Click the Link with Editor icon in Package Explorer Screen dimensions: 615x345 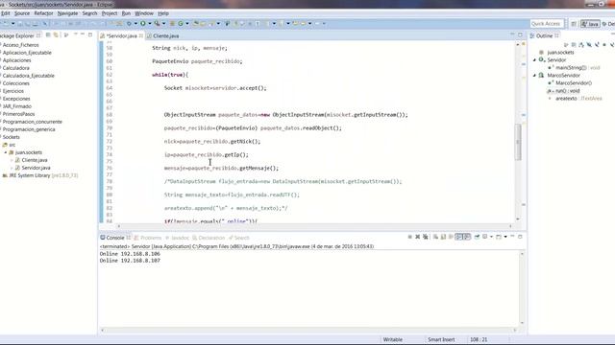[x=56, y=35]
